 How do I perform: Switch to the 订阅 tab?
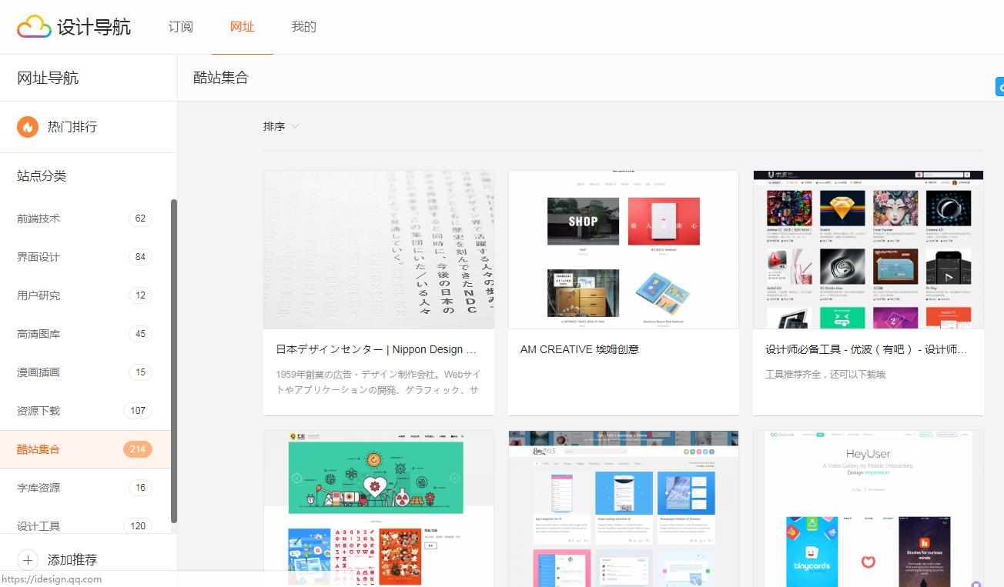pyautogui.click(x=180, y=26)
